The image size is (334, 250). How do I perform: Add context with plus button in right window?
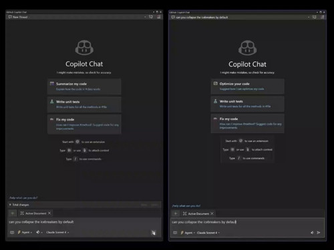click(176, 213)
